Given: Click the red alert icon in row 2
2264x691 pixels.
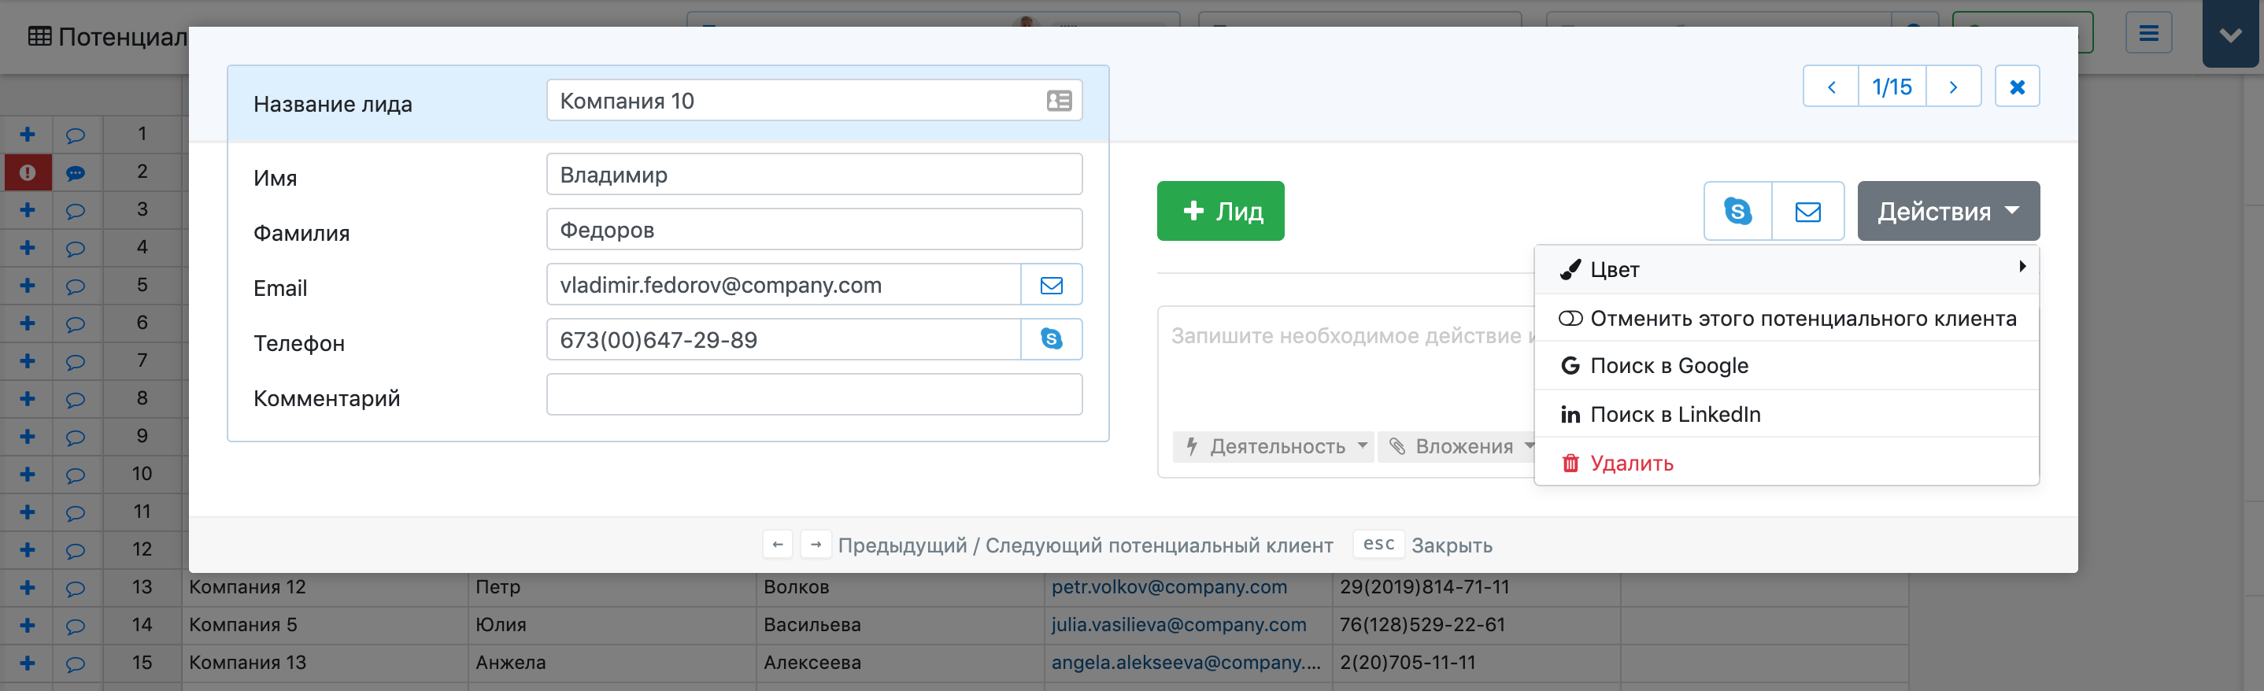Looking at the screenshot, I should pyautogui.click(x=28, y=172).
